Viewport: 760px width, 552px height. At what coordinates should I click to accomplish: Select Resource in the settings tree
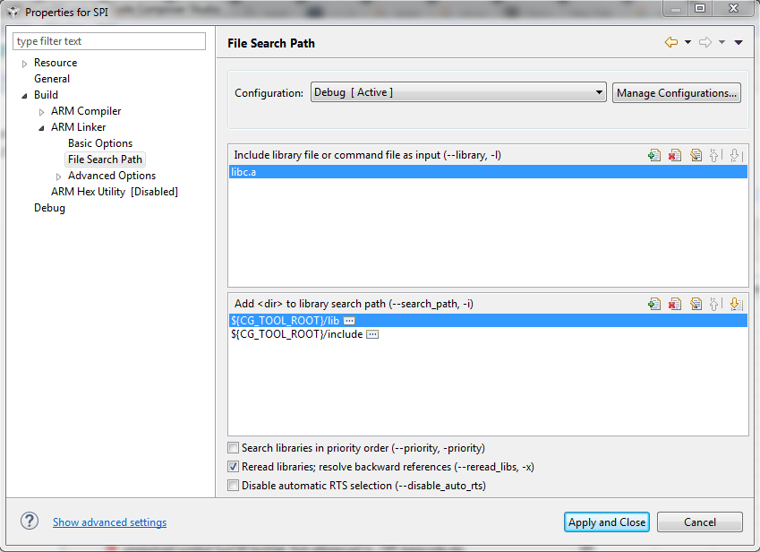pyautogui.click(x=56, y=63)
